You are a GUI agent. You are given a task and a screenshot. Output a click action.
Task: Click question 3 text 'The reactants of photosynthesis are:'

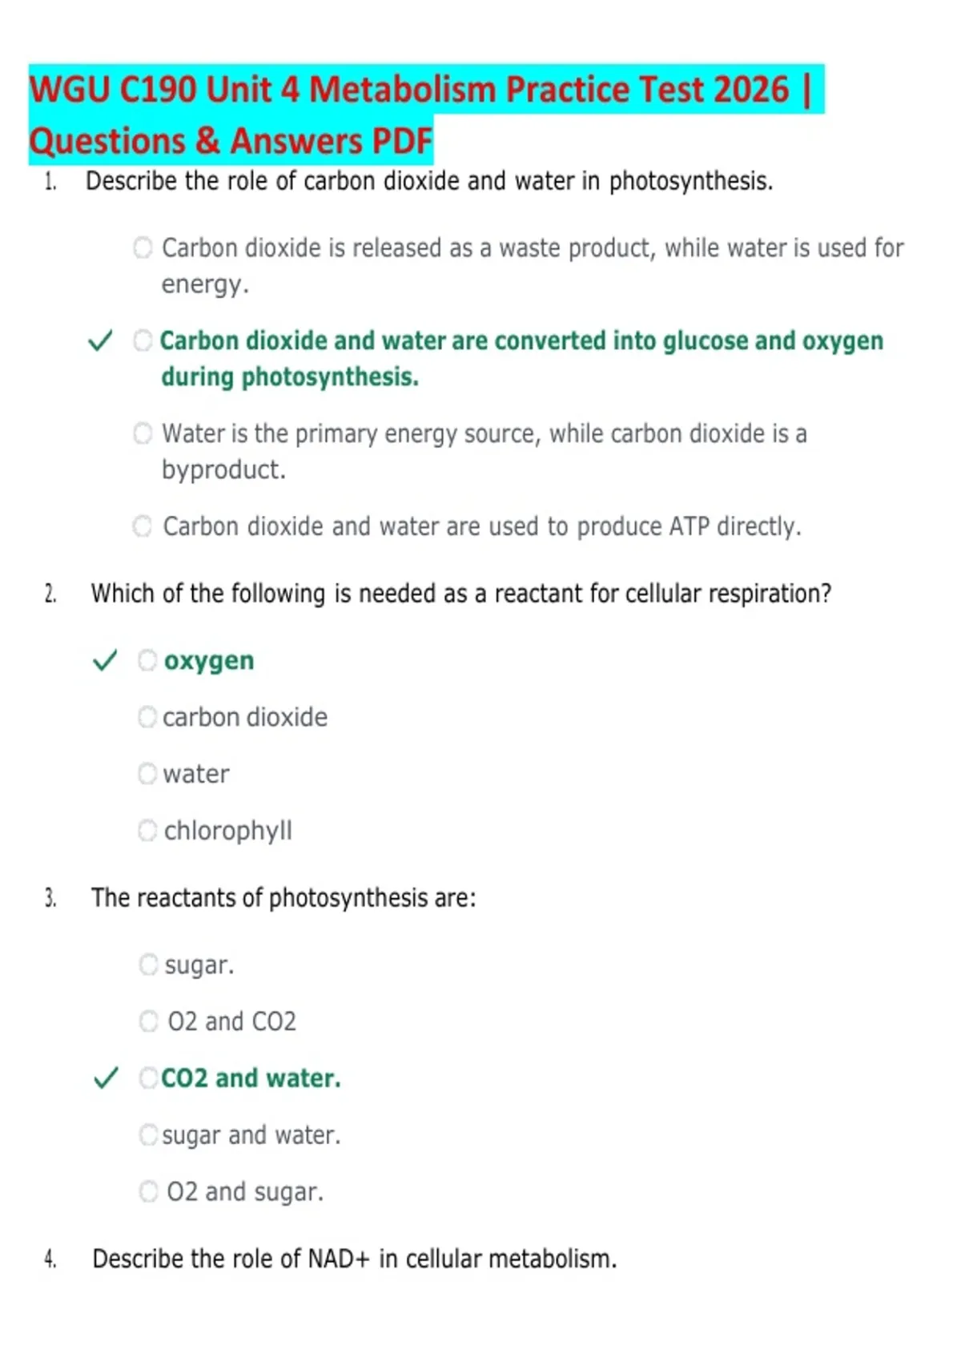(x=283, y=898)
